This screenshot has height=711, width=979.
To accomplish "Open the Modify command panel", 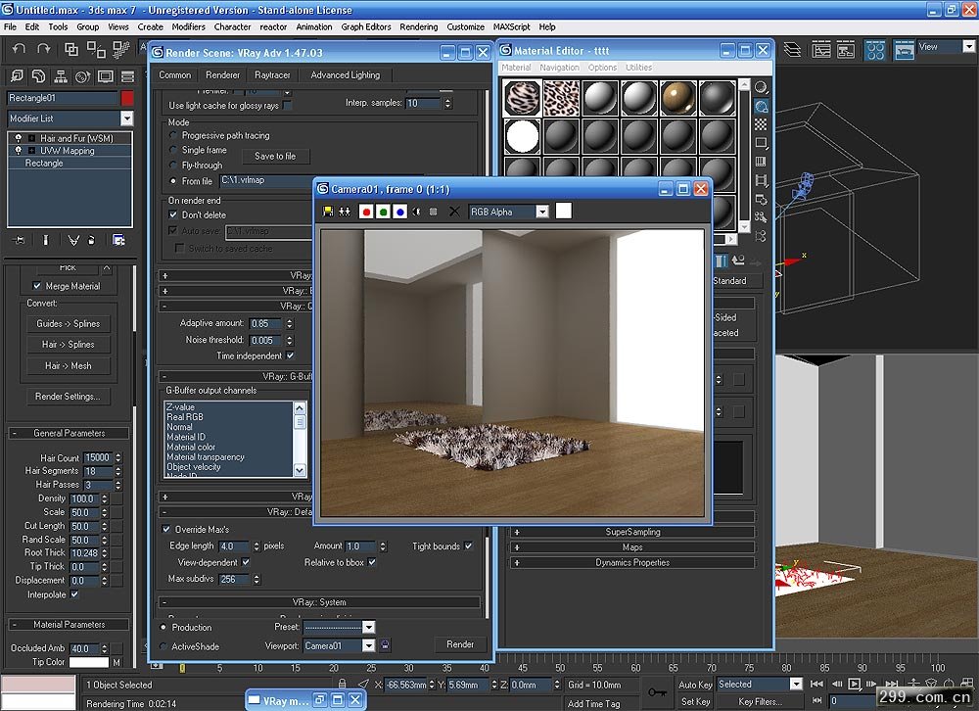I will 39,76.
